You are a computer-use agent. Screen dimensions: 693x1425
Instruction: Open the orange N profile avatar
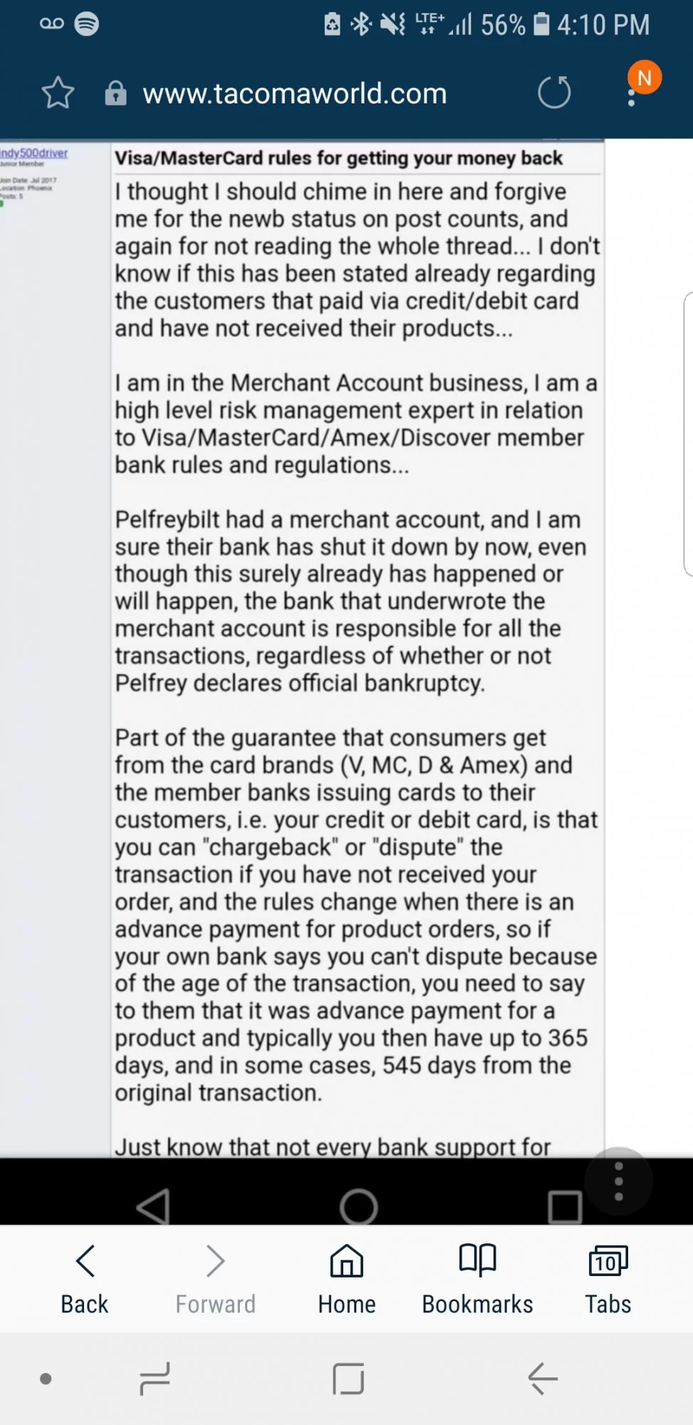[x=643, y=78]
